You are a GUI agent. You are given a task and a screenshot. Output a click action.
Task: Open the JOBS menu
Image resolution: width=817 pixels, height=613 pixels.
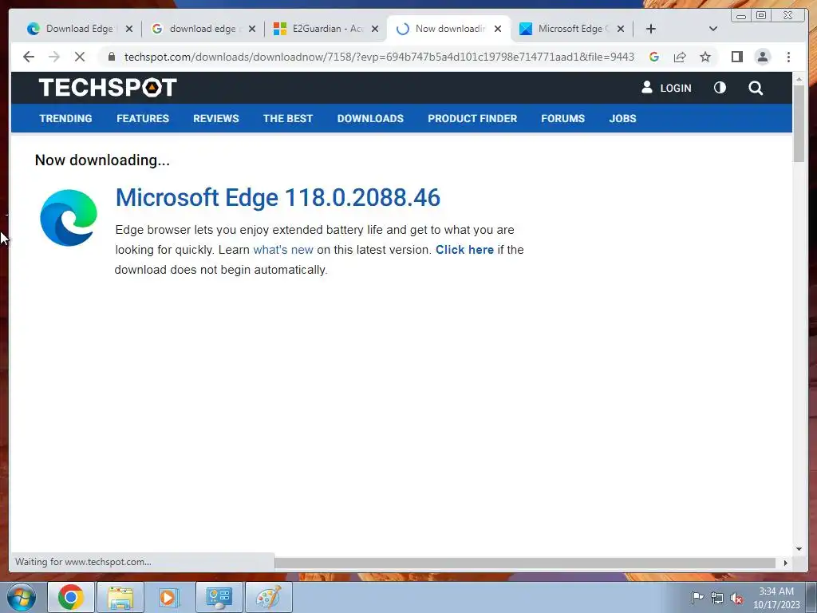(x=622, y=118)
